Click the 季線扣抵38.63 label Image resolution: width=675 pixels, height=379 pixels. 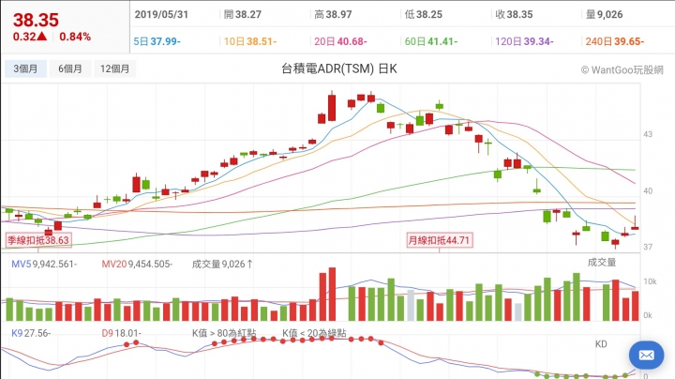click(x=38, y=240)
